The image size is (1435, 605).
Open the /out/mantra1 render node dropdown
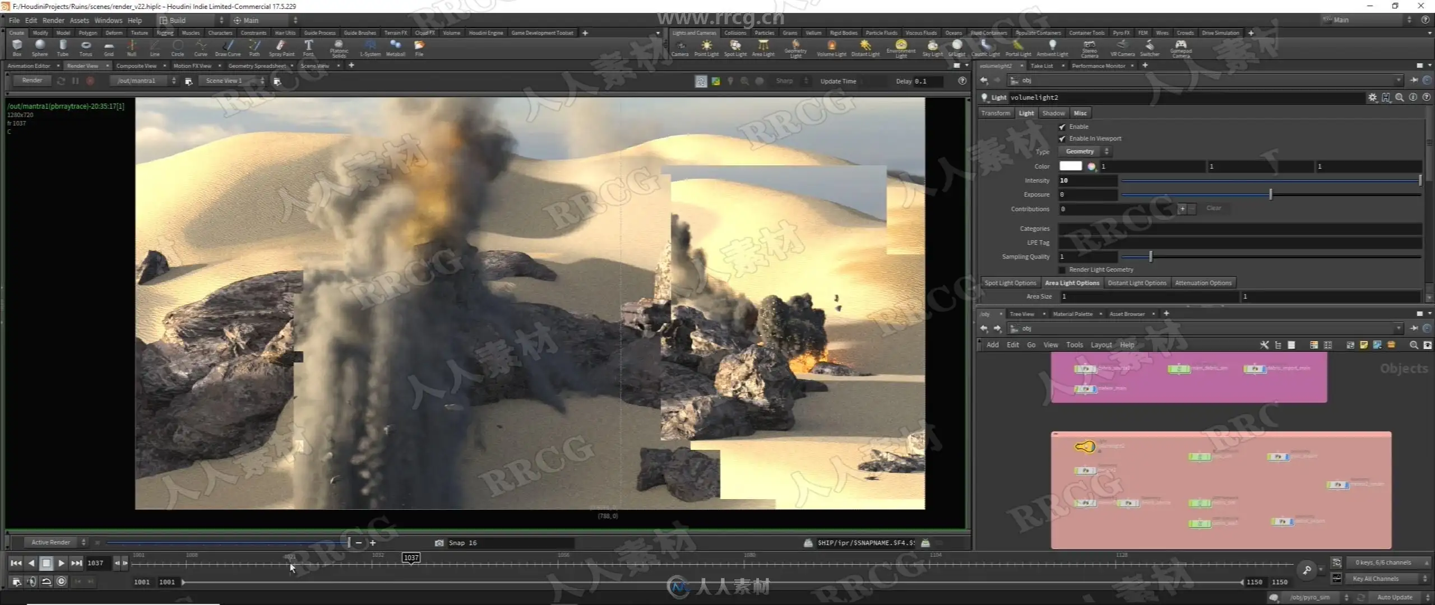tap(145, 81)
